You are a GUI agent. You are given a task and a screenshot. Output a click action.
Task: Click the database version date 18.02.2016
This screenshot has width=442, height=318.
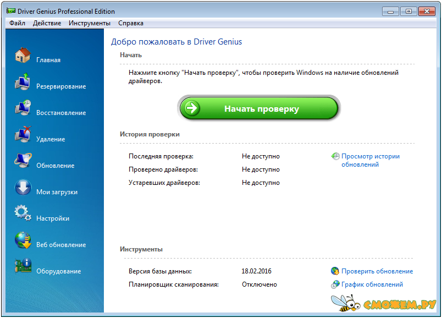click(x=257, y=271)
